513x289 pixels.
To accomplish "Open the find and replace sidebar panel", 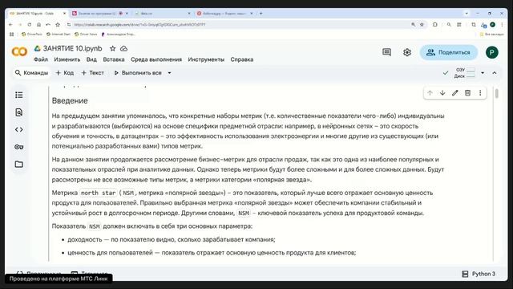I will point(19,112).
